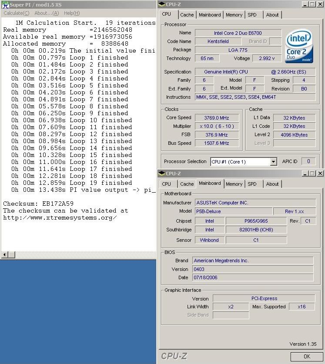Click the FSB value 376.9 MHz
The width and height of the screenshot is (325, 364).
pos(217,135)
